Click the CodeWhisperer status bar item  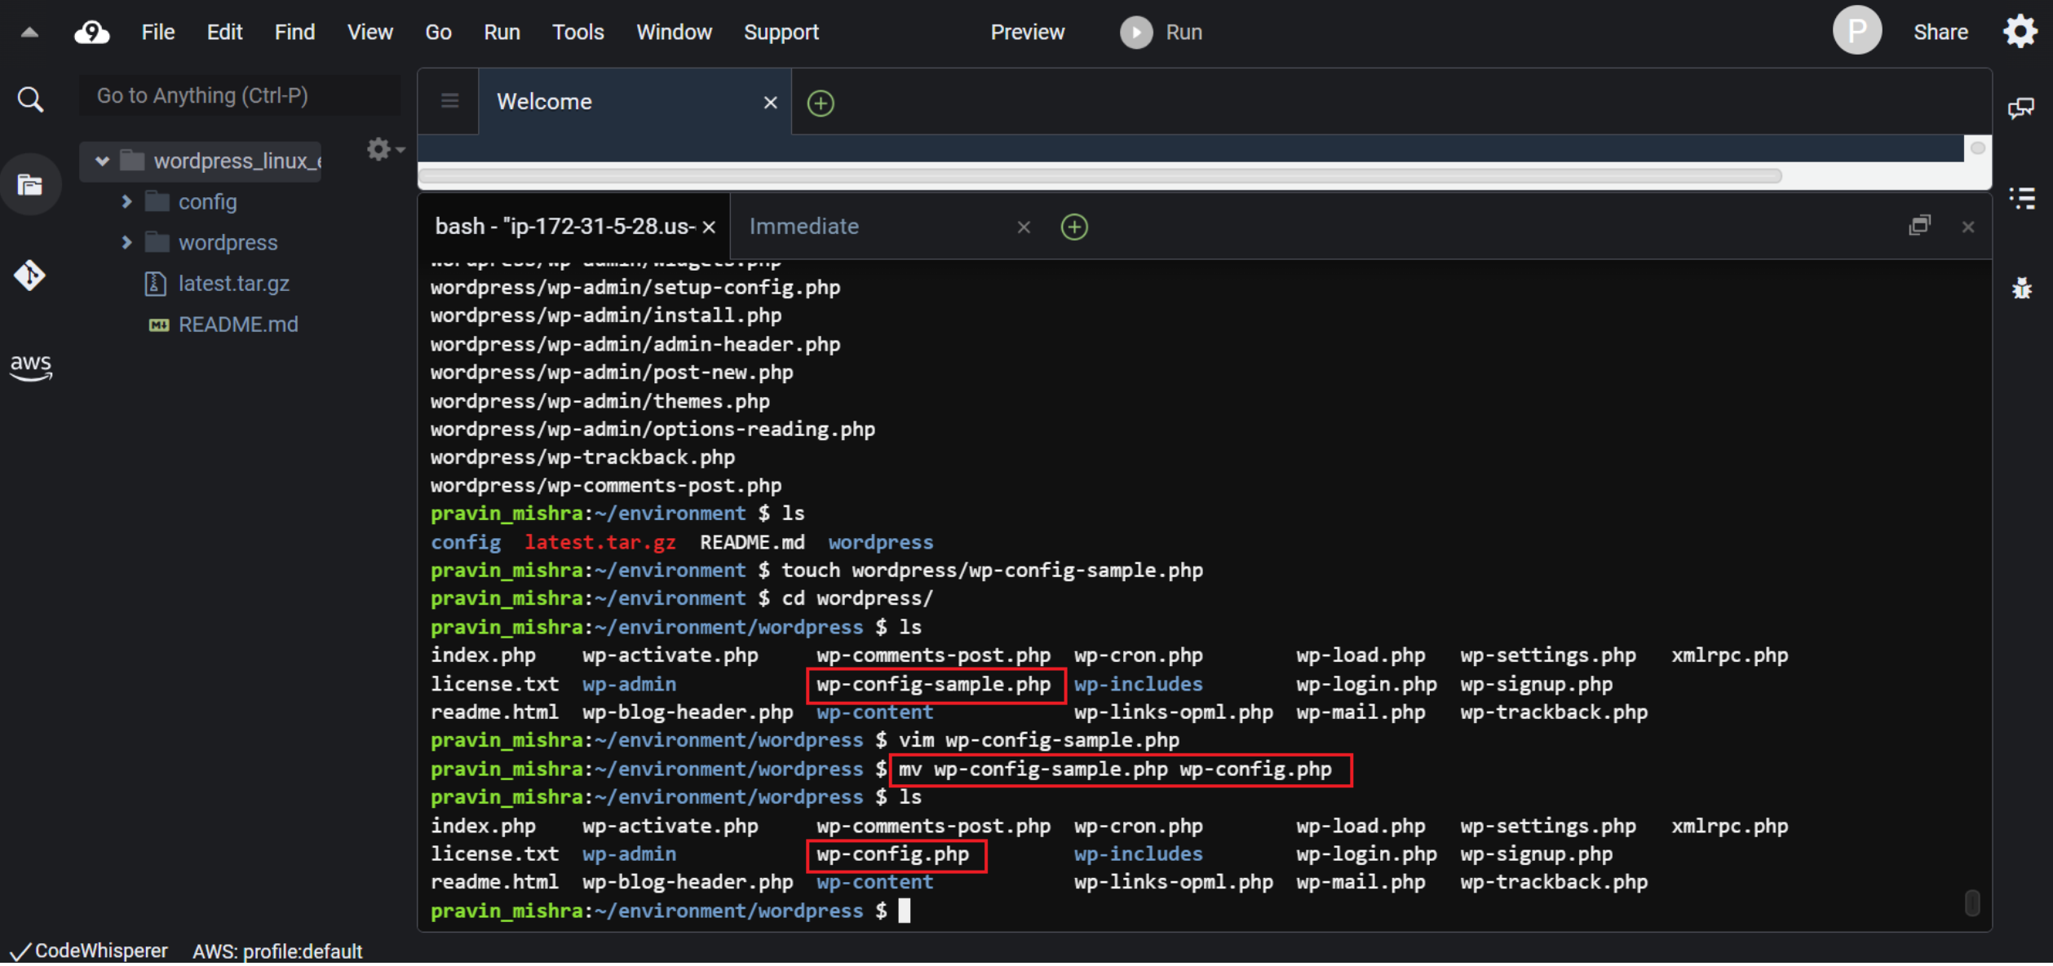[x=90, y=951]
